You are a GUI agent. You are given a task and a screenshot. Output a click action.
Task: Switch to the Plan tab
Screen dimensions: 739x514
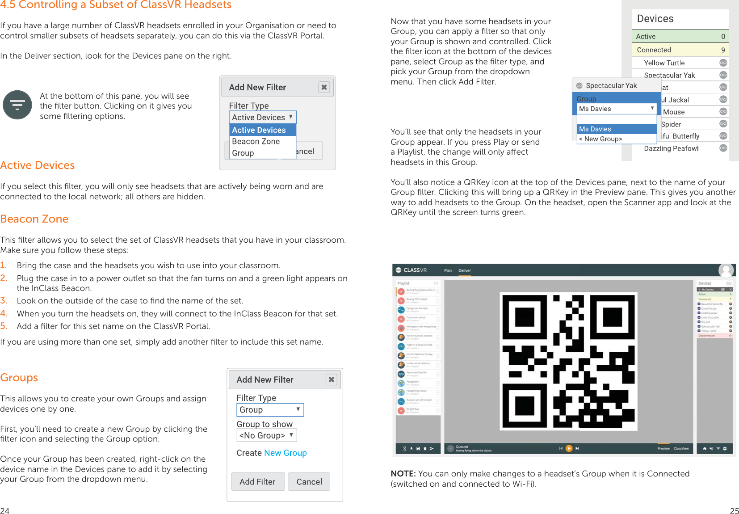(x=448, y=270)
